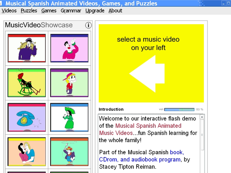Open the Videos menu
231x173 pixels.
click(9, 11)
